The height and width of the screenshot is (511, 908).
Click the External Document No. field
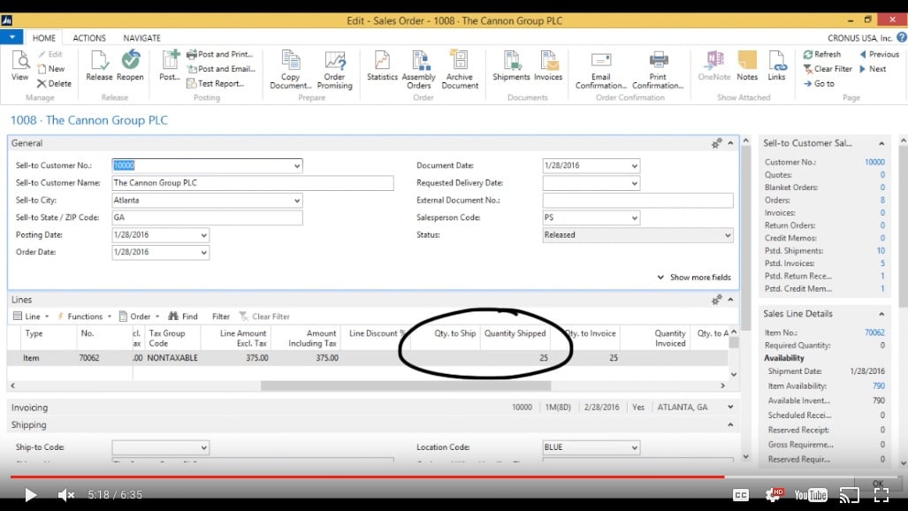(x=637, y=201)
